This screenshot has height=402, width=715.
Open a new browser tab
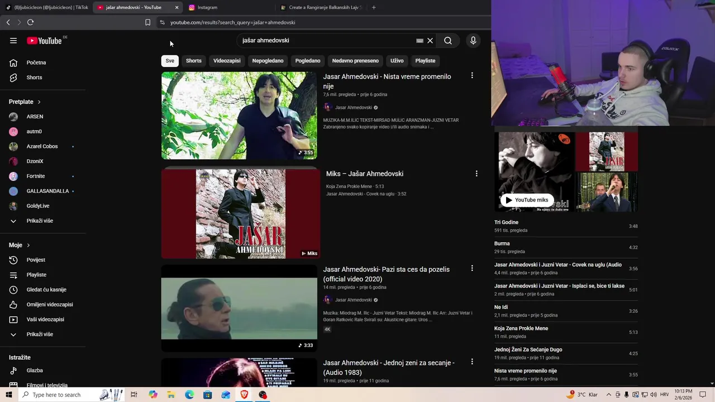[x=374, y=7]
